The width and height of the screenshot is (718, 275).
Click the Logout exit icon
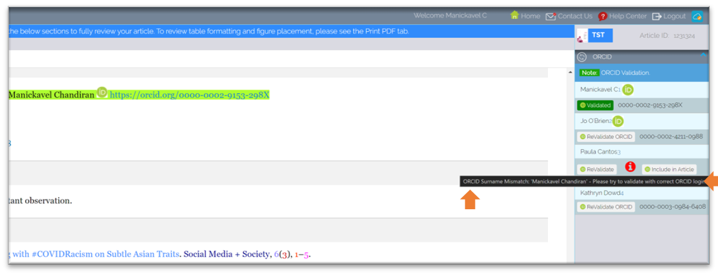657,16
